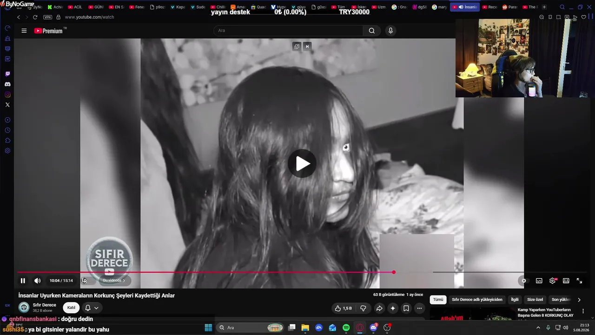Screen dimensions: 595x335
Task: Select the 'Size özel' filter chip
Action: [535, 300]
